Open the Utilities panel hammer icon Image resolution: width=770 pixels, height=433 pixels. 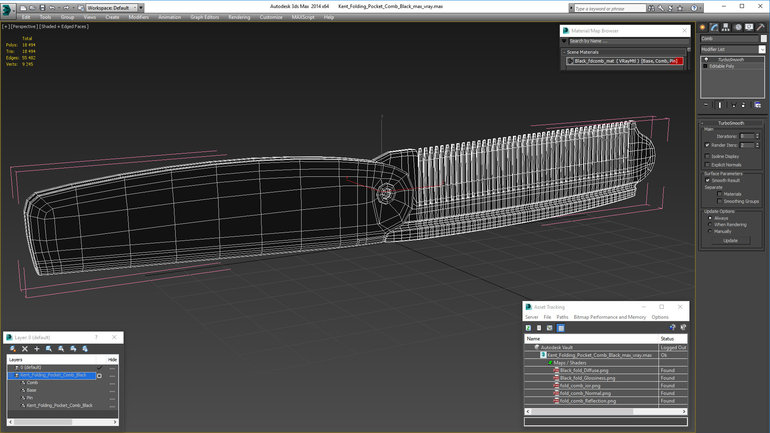[760, 27]
